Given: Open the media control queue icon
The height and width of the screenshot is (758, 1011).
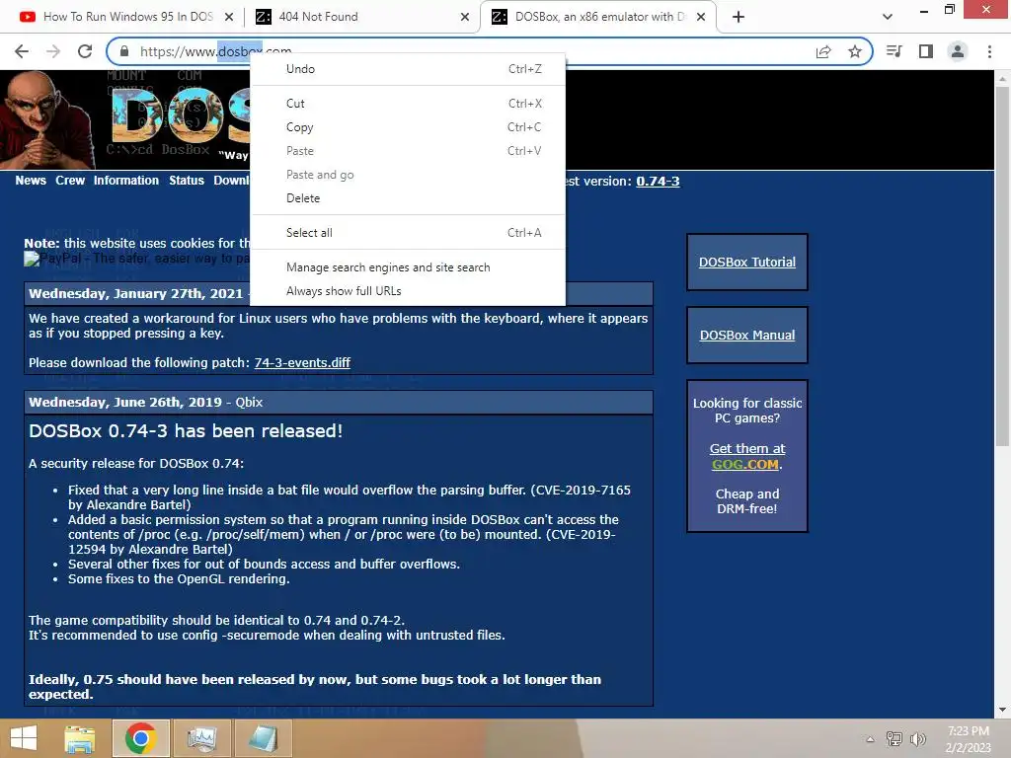Looking at the screenshot, I should tap(894, 51).
